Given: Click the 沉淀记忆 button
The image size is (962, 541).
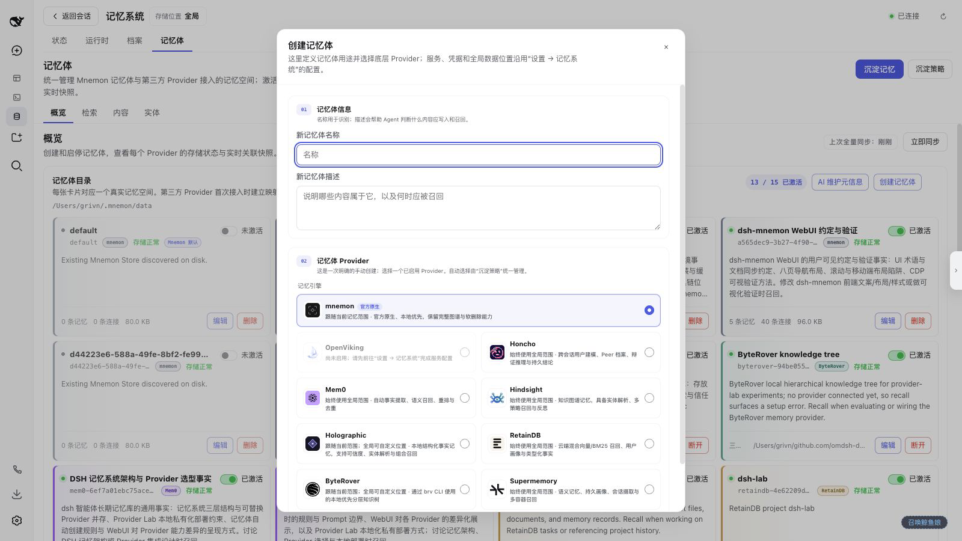Looking at the screenshot, I should click(879, 69).
